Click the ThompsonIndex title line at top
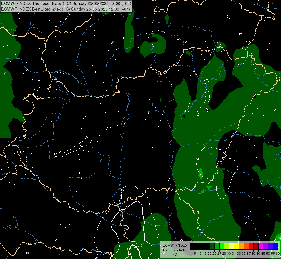Image resolution: width=281 pixels, height=259 pixels. click(x=66, y=3)
